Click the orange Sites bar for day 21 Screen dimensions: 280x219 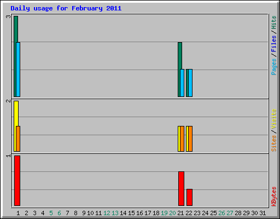point(182,139)
